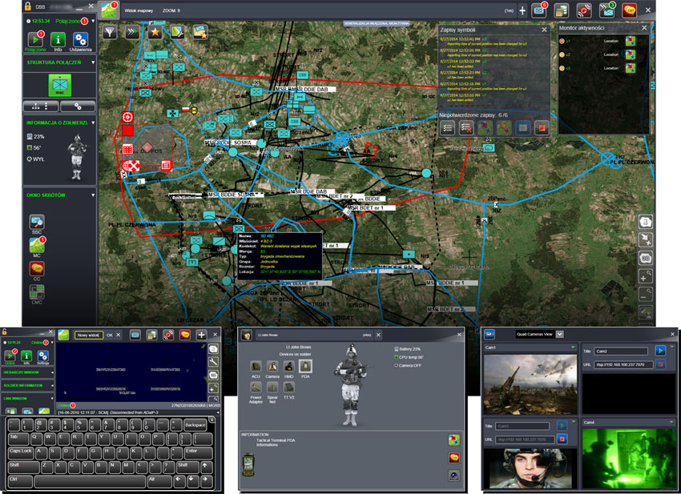
Task: Open the documents stack icon in top bar
Action: [562, 10]
